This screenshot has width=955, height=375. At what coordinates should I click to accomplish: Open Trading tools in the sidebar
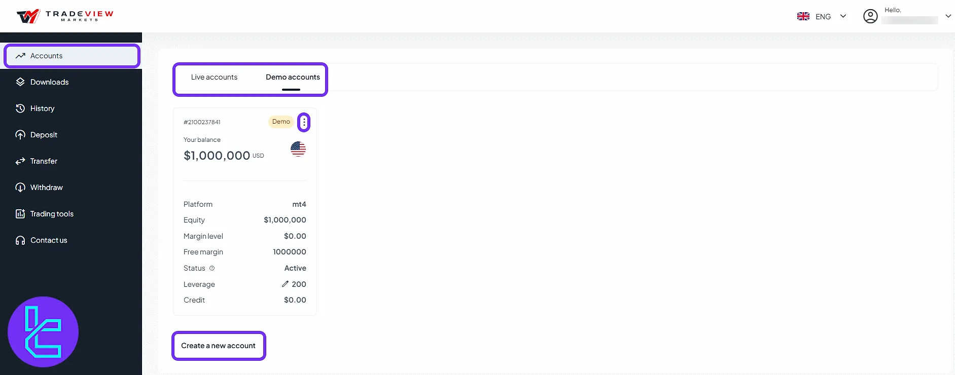[x=71, y=214]
